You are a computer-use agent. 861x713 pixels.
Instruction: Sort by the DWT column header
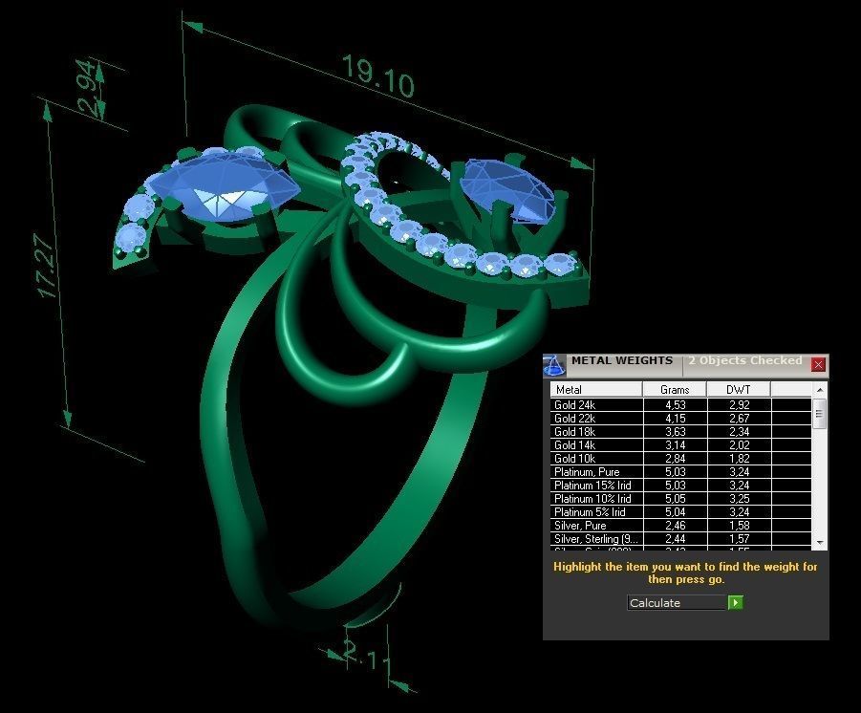[x=739, y=389]
